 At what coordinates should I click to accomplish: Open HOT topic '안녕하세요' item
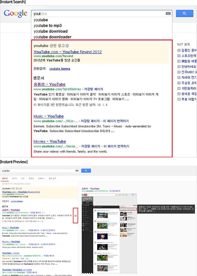(x=187, y=67)
